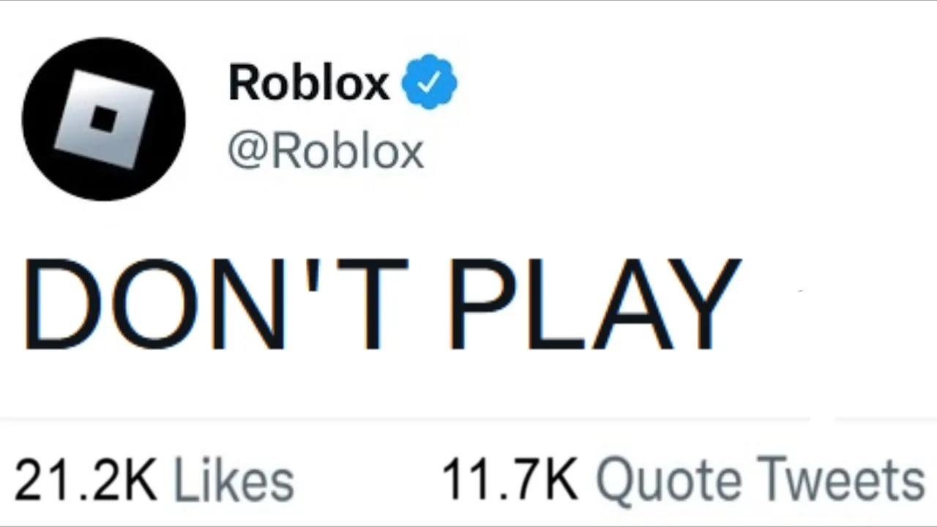Select the DON'T PLAY tweet text
The image size is (937, 527).
[381, 304]
